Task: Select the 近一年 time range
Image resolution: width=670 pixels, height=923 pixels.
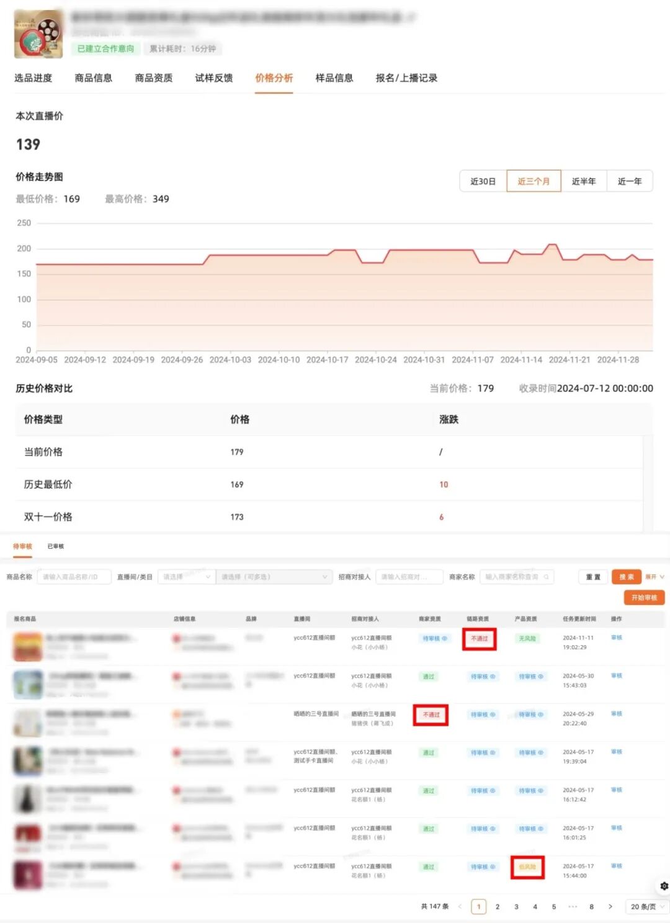Action: coord(629,181)
